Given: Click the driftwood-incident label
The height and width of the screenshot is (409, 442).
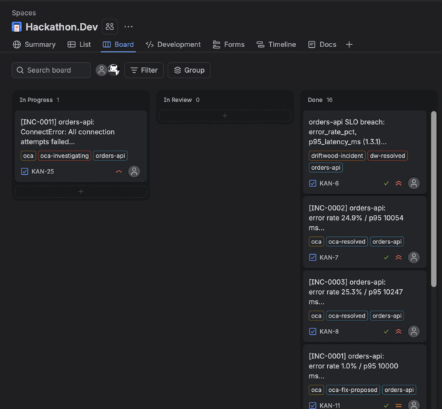Looking at the screenshot, I should click(337, 156).
